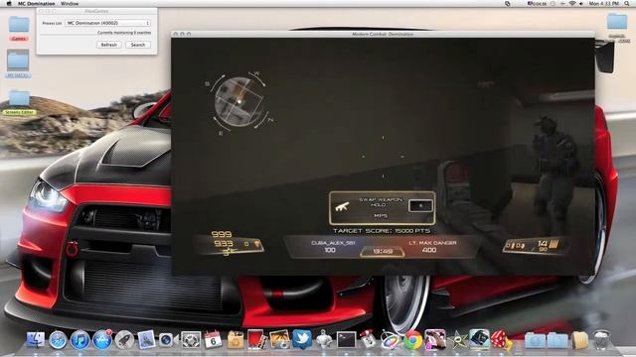Open the MC Domination menu

pyautogui.click(x=36, y=4)
